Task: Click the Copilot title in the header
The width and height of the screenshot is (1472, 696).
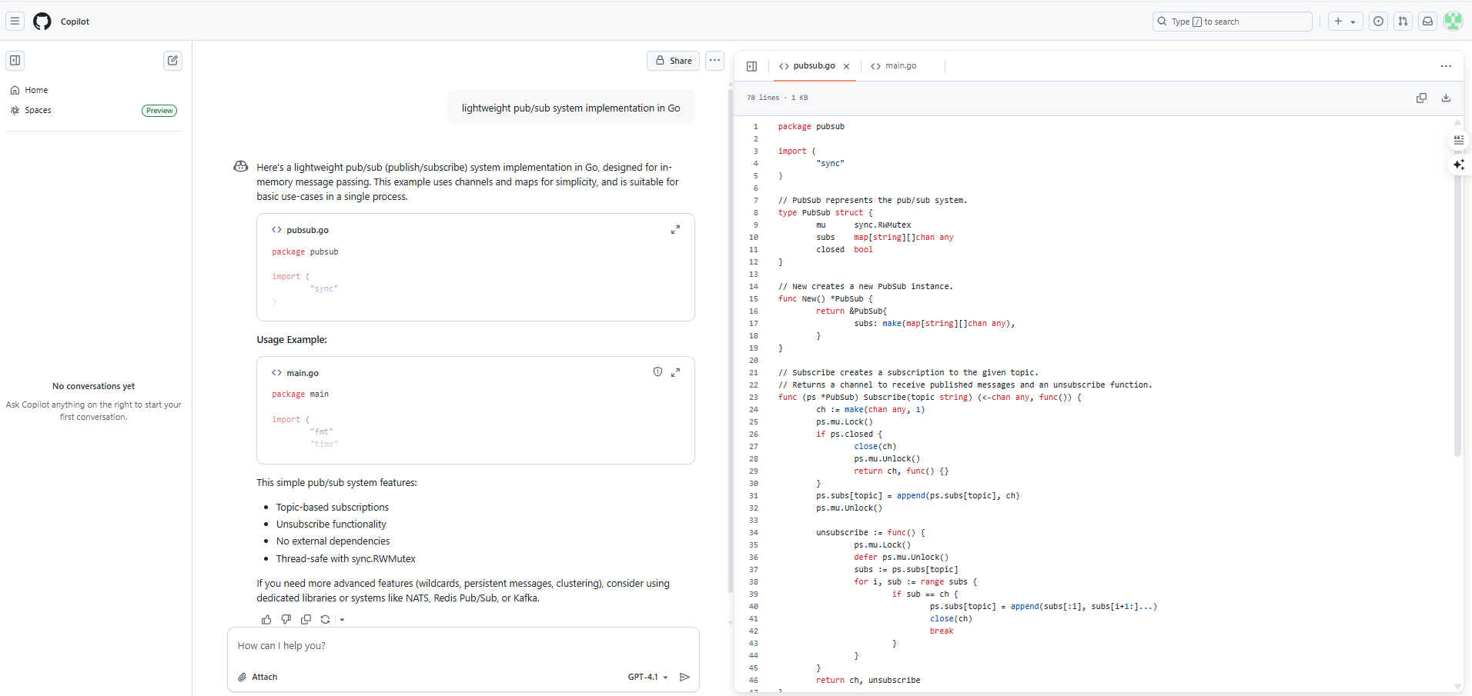Action: [75, 22]
